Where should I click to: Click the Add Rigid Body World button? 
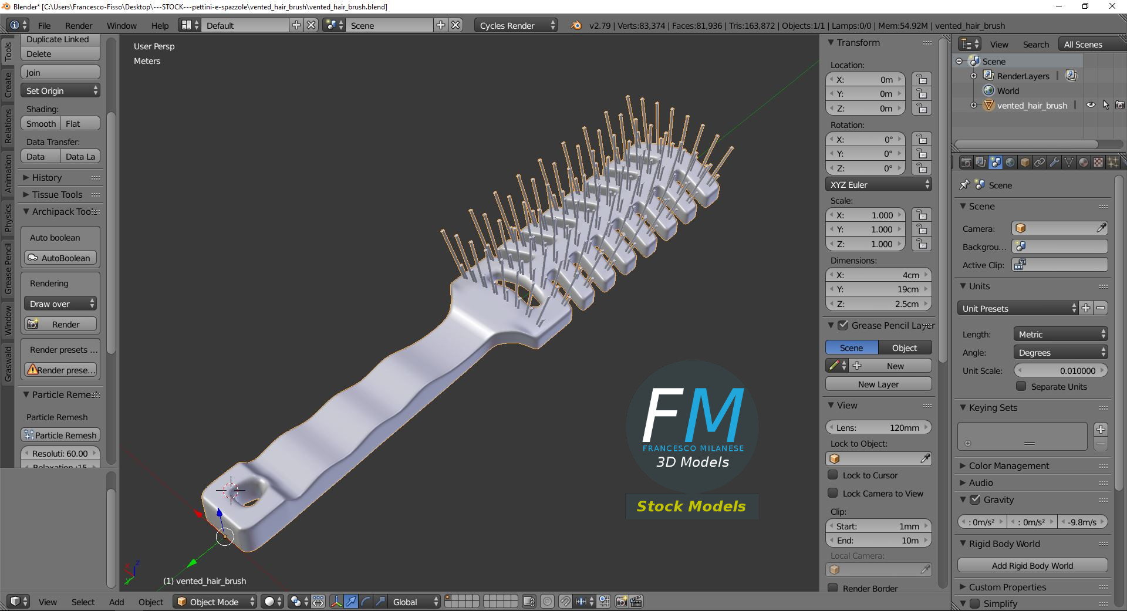[x=1032, y=565]
